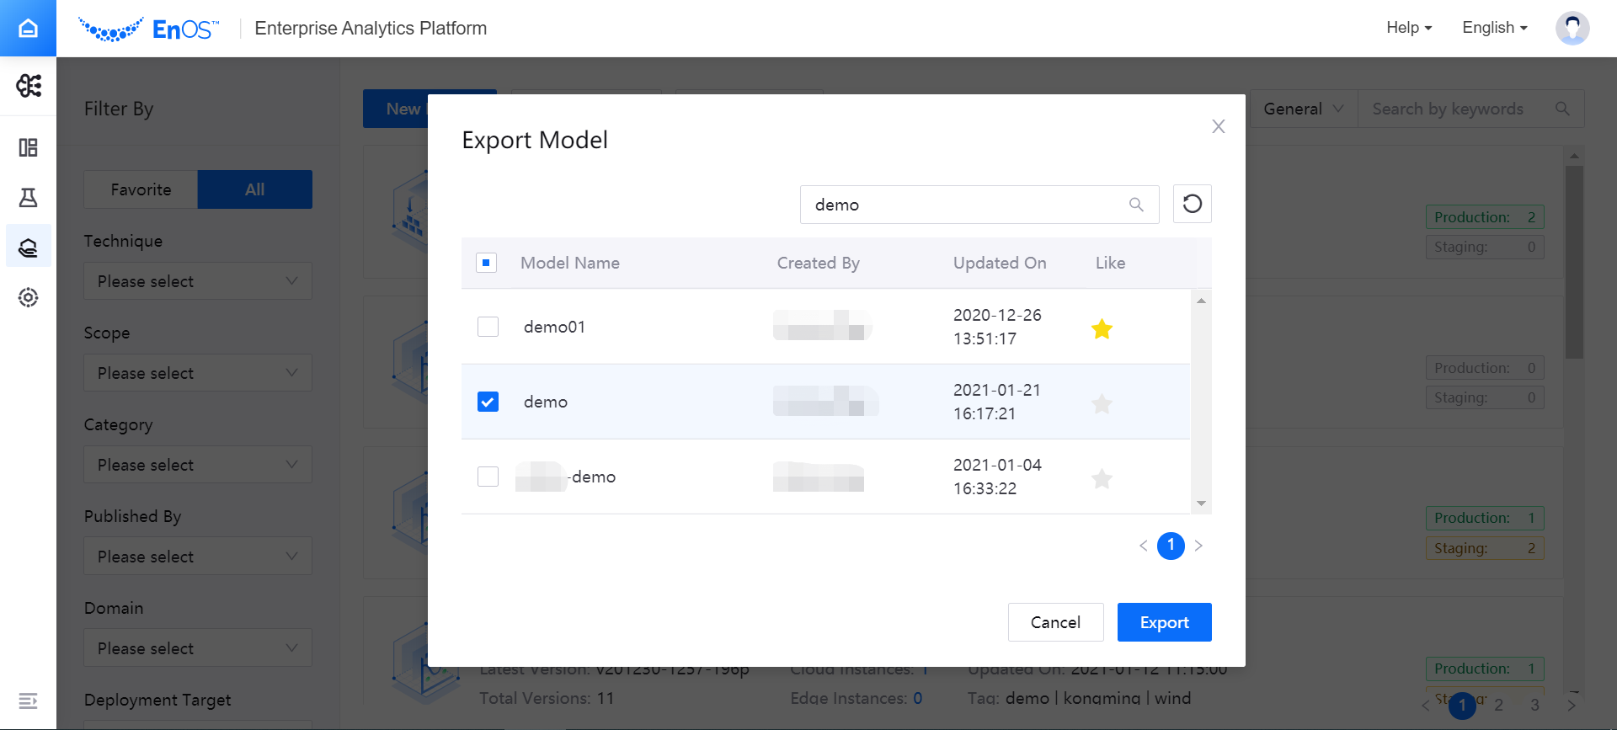Click the Cancel button
Screen dimensions: 1617x730
[x=1055, y=622]
